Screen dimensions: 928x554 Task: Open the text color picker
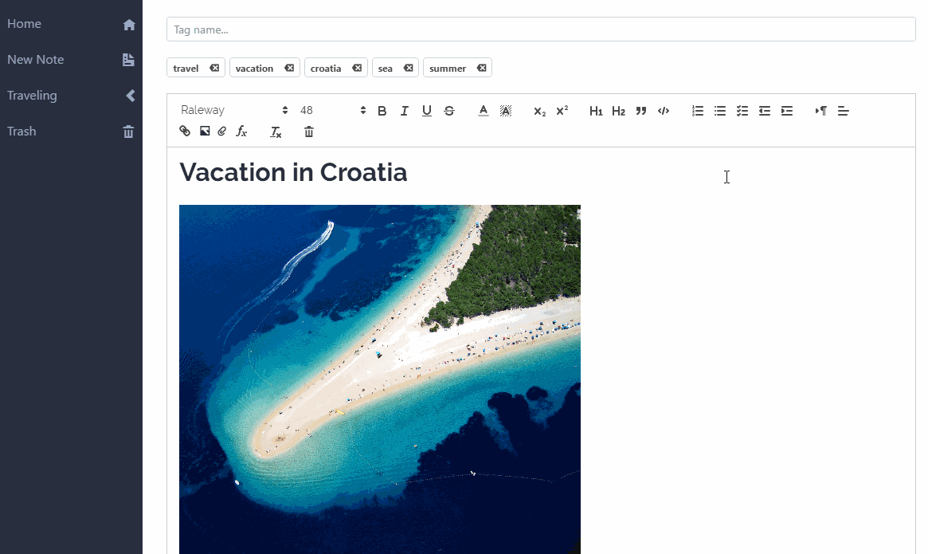(483, 111)
